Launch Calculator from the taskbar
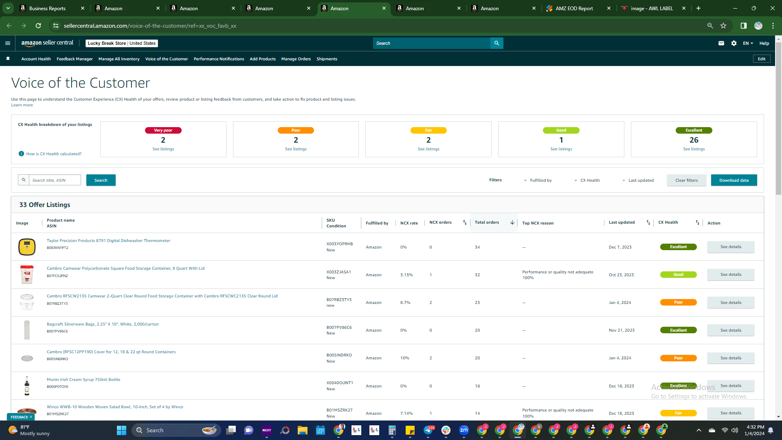 click(392, 430)
